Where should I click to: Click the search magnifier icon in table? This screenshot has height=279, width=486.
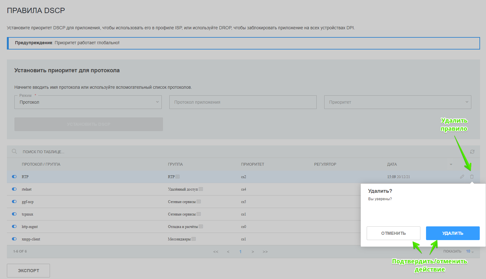pos(14,152)
